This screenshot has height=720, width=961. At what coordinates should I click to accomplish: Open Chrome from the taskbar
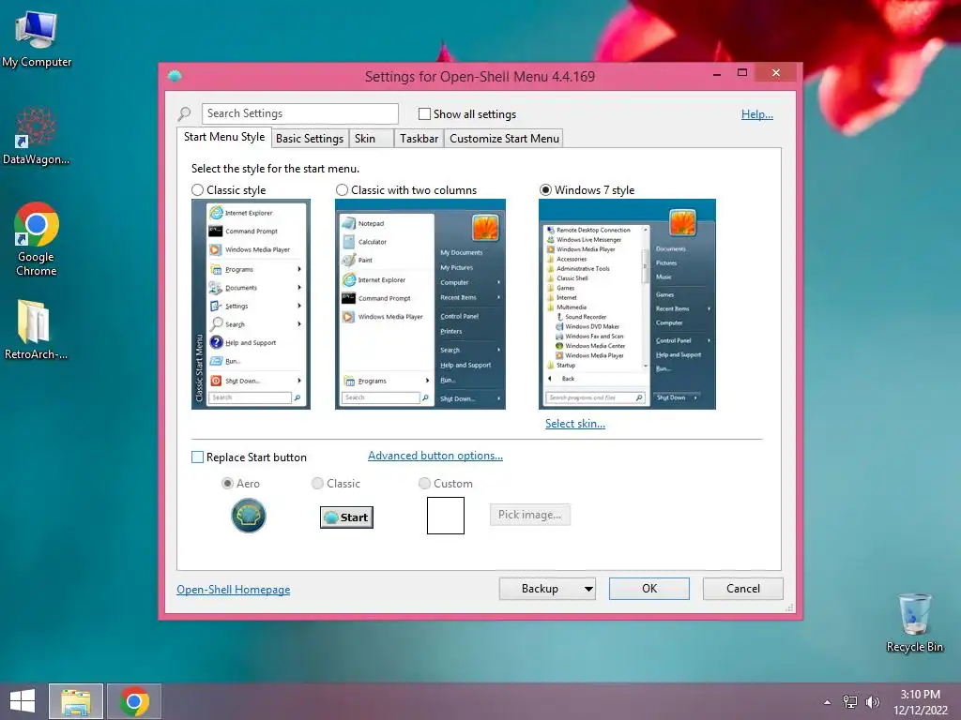point(134,701)
